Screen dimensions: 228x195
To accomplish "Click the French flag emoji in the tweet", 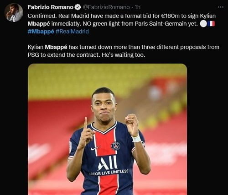I will (212, 24).
